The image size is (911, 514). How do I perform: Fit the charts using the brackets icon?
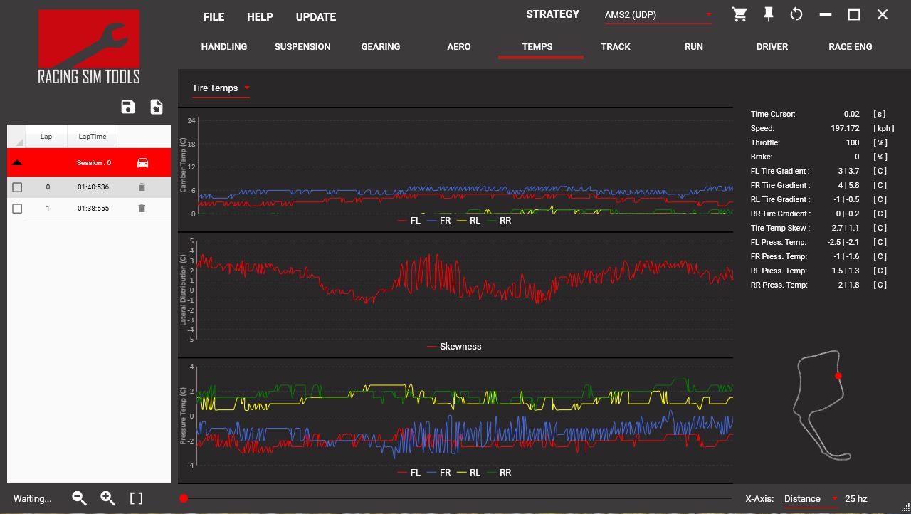[x=136, y=498]
